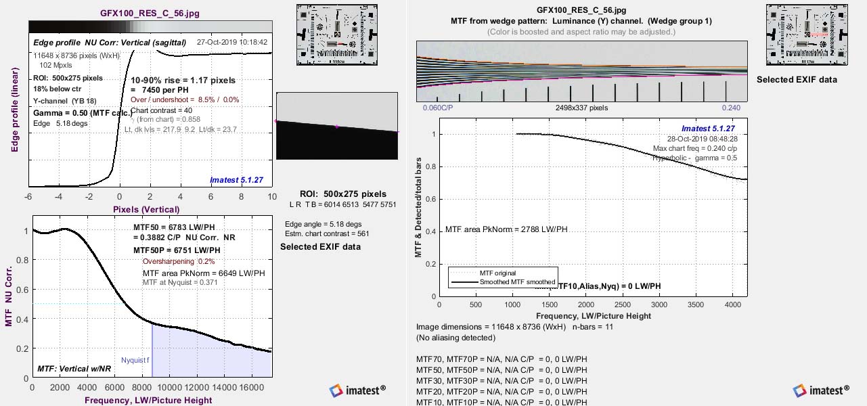This screenshot has width=867, height=406.
Task: Select the left GFX100_RES_C_56.jpg title
Action: tap(150, 13)
